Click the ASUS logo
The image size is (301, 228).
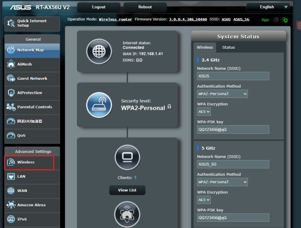pyautogui.click(x=21, y=7)
